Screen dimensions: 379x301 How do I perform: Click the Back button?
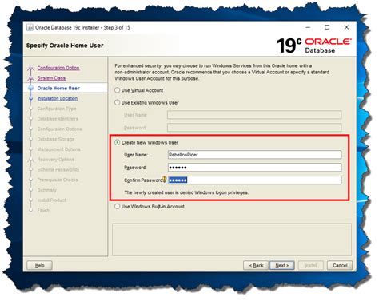256,265
